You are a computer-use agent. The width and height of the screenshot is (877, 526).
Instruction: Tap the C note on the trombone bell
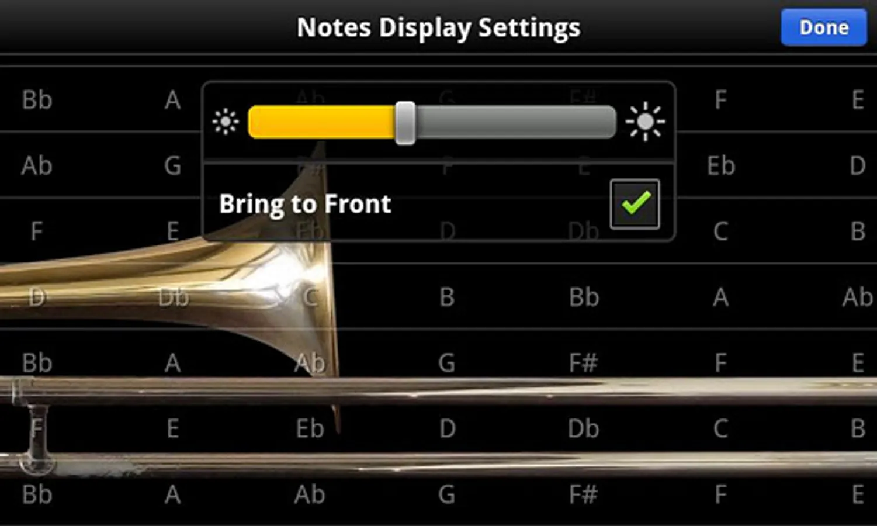pos(310,297)
